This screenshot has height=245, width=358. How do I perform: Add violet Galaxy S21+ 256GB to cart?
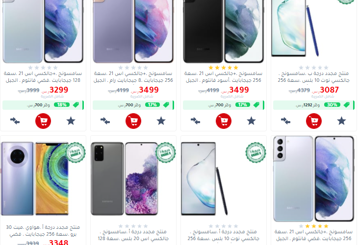133,121
